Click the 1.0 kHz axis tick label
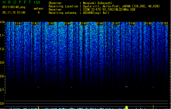This screenshot has height=109, width=171. (2, 49)
